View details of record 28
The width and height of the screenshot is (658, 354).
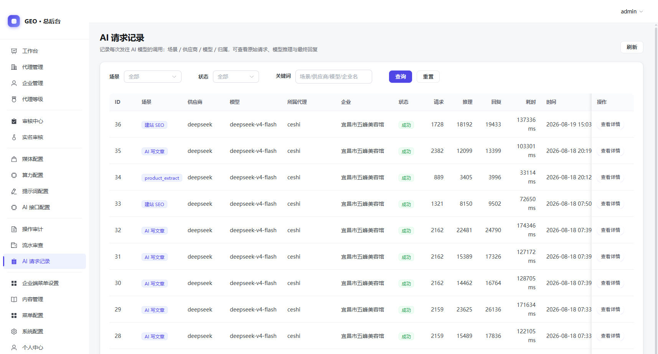click(610, 336)
